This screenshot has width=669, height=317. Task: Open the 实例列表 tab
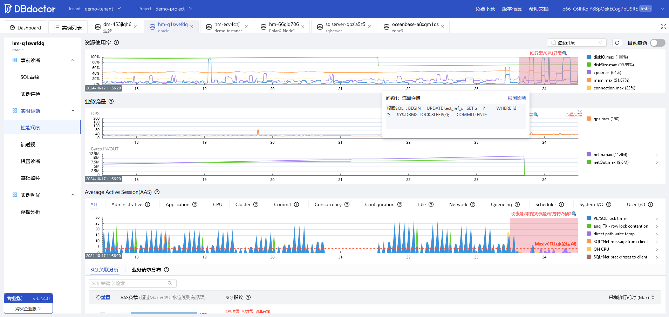(68, 28)
